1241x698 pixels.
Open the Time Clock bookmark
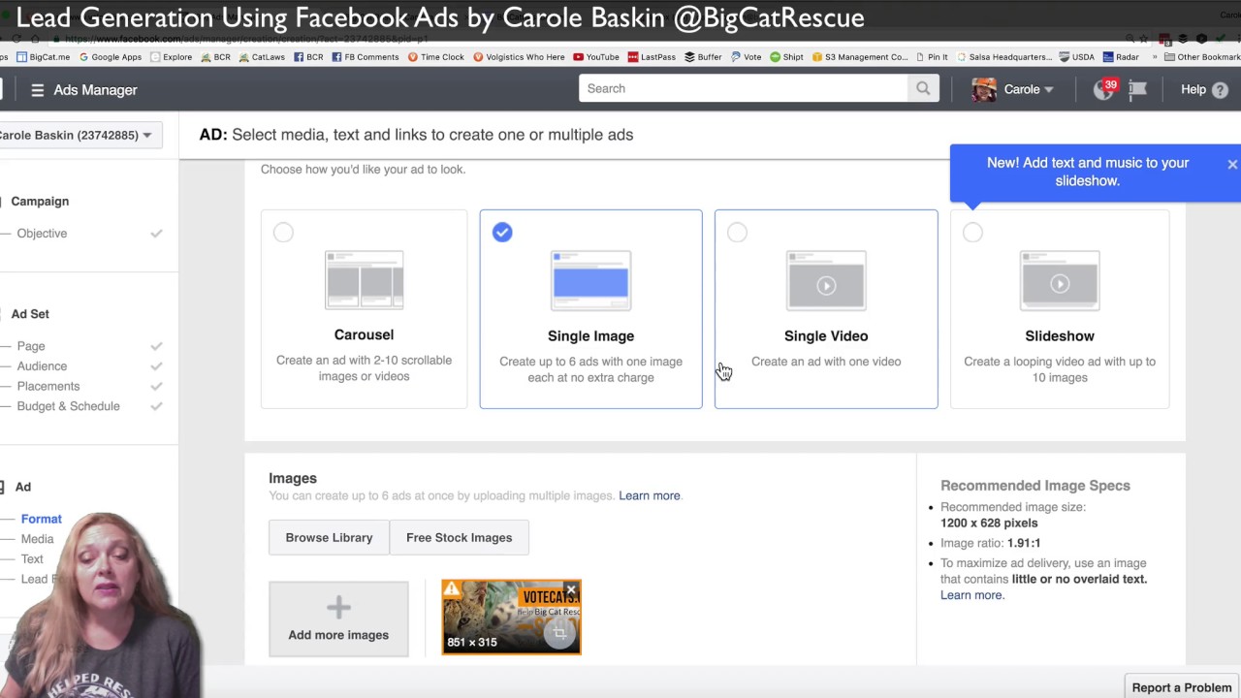click(436, 57)
